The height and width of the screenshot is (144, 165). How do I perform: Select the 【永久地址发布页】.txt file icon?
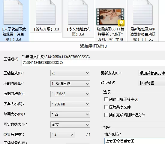(78, 12)
